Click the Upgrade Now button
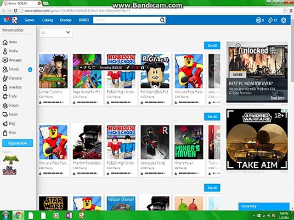The width and height of the screenshot is (294, 220). (x=17, y=143)
